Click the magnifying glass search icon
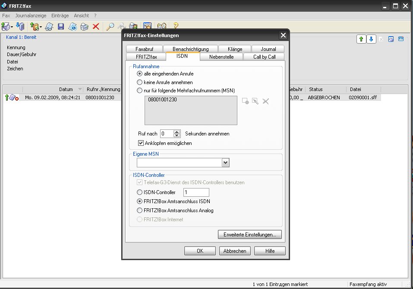This screenshot has width=413, height=289. [x=110, y=27]
